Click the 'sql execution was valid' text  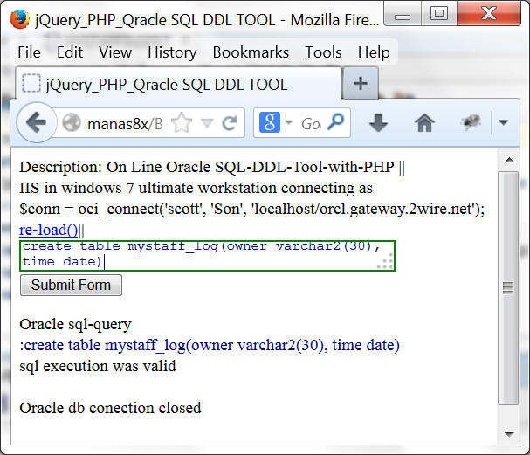(98, 366)
